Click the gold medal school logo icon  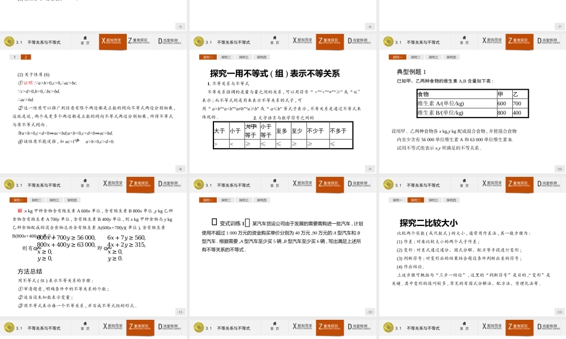(x=10, y=41)
